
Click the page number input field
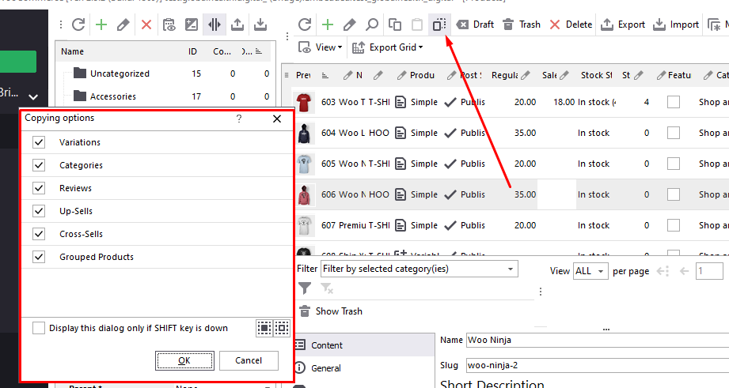[709, 271]
